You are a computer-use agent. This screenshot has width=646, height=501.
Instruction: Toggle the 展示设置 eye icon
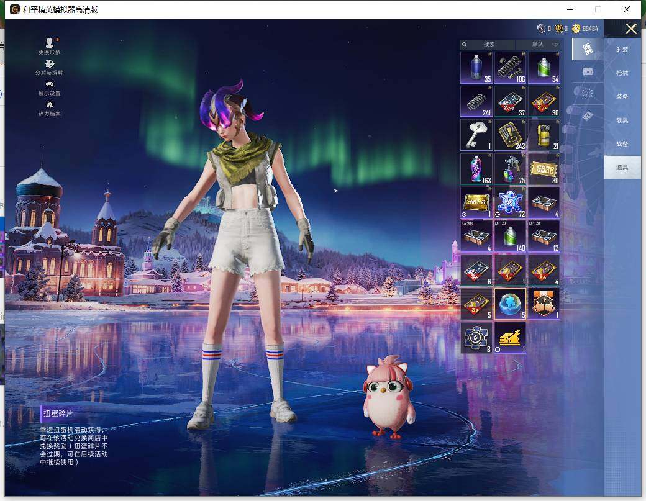[50, 84]
